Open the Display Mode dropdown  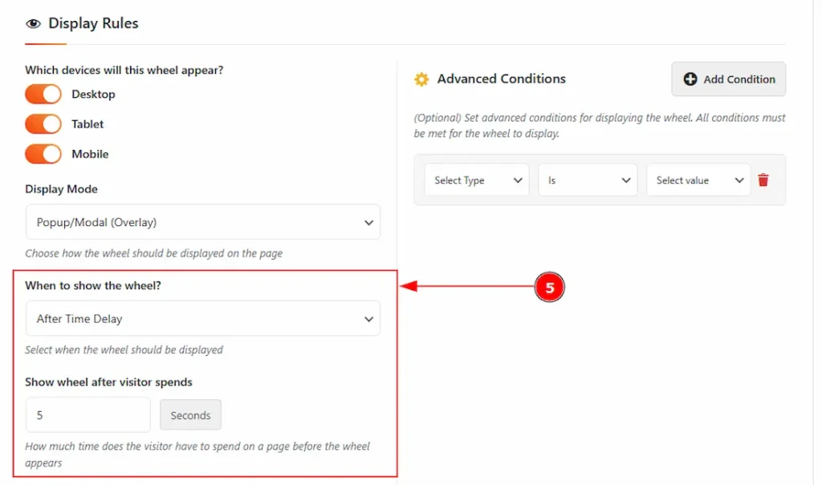(203, 222)
